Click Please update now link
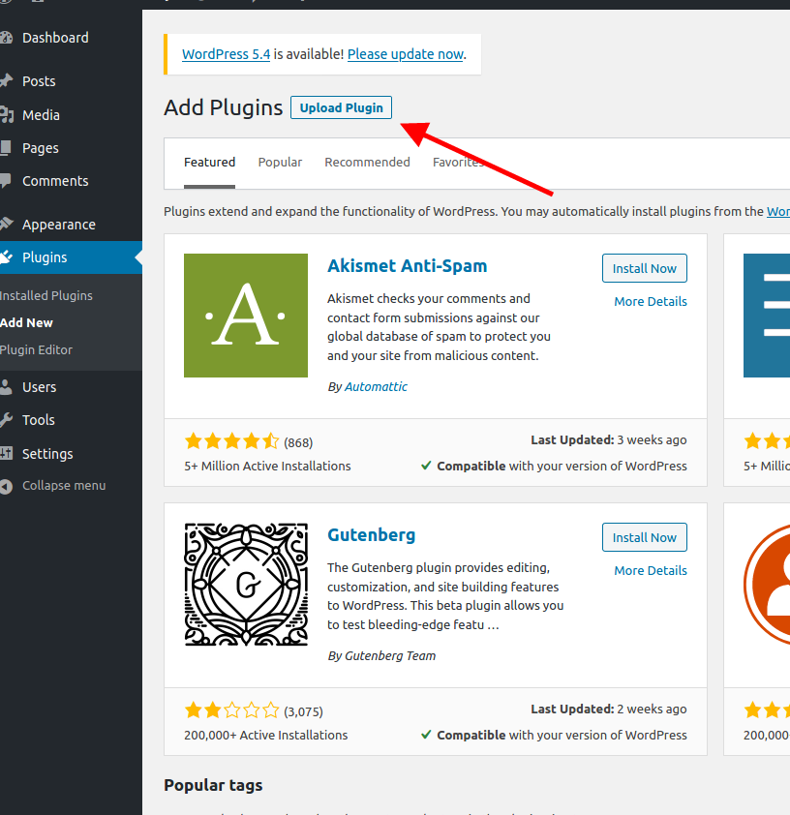Screen dimensions: 790x815 pos(406,54)
